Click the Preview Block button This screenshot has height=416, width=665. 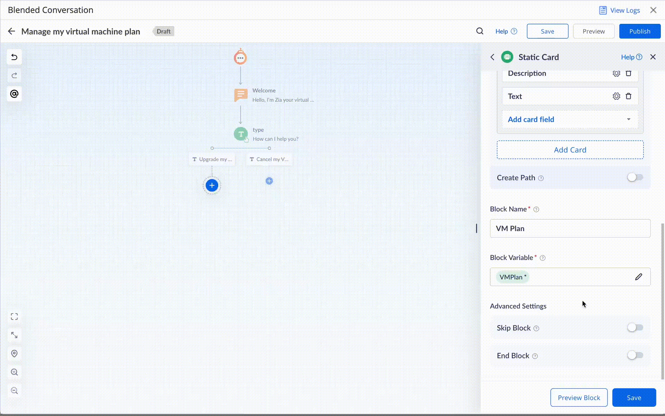click(x=579, y=398)
